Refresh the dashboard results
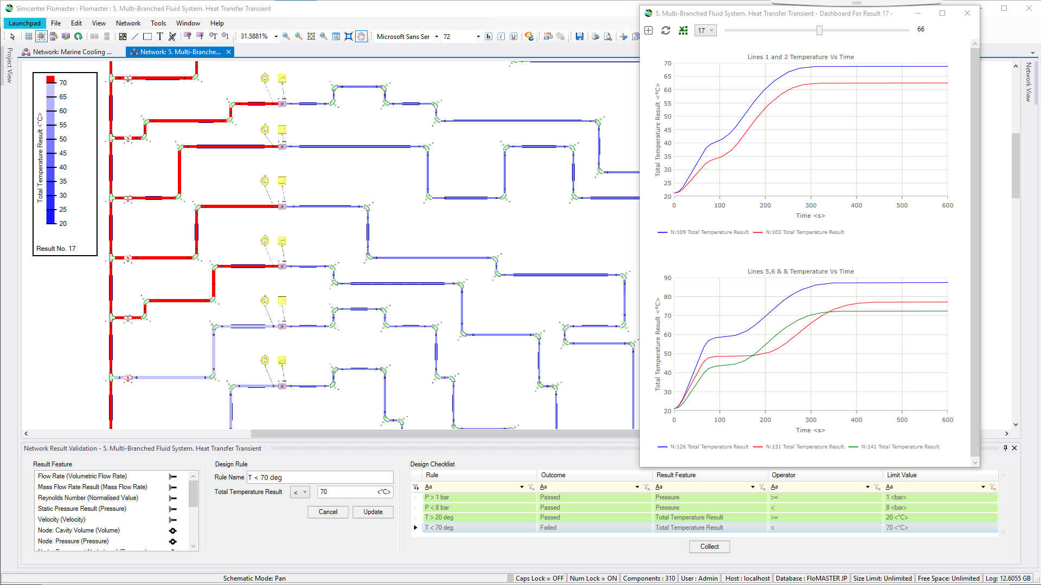 coord(665,30)
